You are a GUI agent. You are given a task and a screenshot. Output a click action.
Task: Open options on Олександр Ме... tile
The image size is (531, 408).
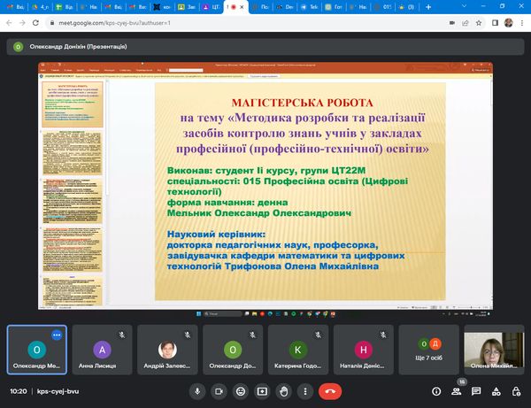(x=58, y=335)
